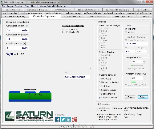
Task: Select Dual Stripline option
Action: 107,94
